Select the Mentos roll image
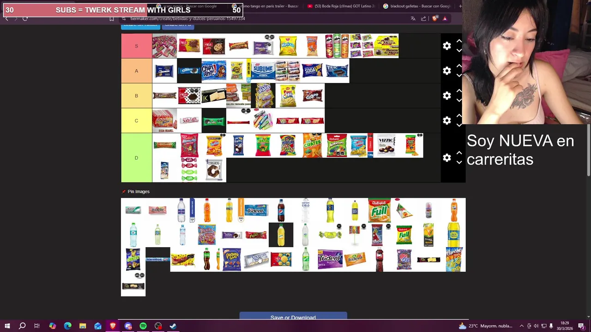Screen dimensions: 591x332 pos(158,260)
